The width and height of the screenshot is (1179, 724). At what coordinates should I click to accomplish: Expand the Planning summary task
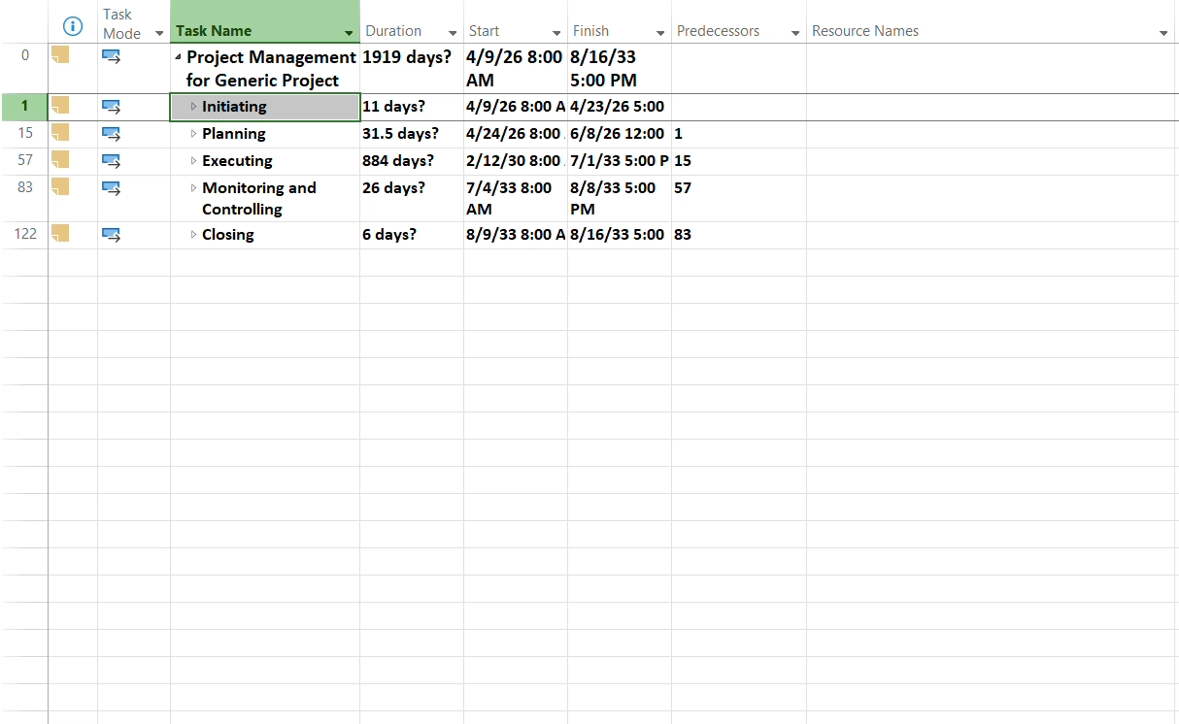coord(193,134)
